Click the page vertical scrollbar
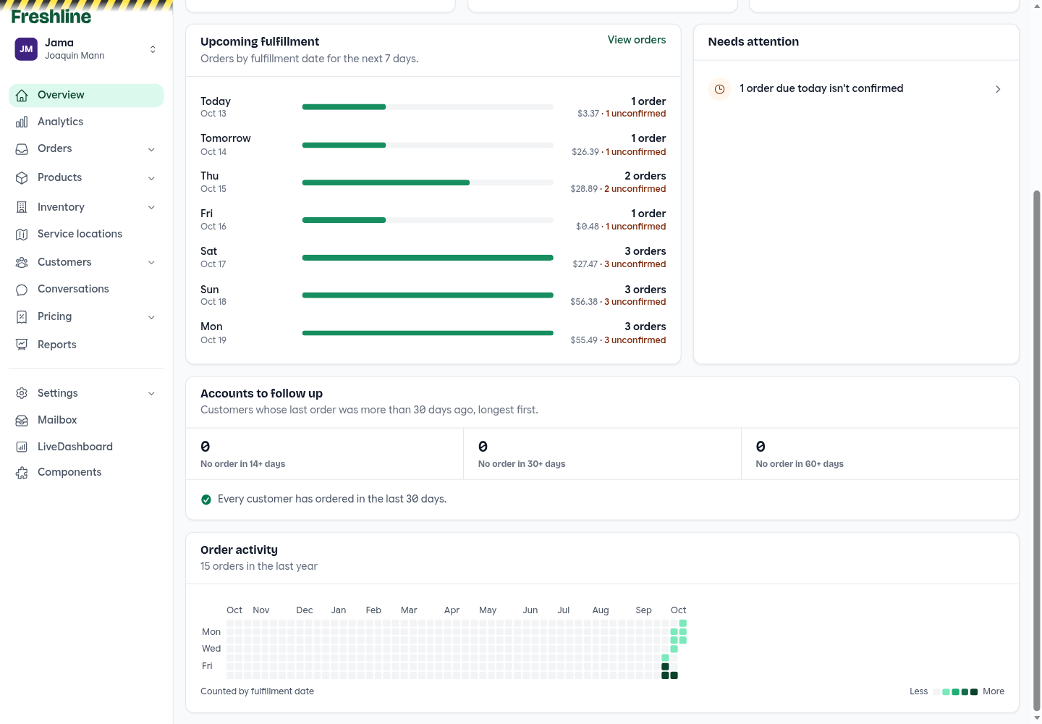 pyautogui.click(x=1037, y=449)
